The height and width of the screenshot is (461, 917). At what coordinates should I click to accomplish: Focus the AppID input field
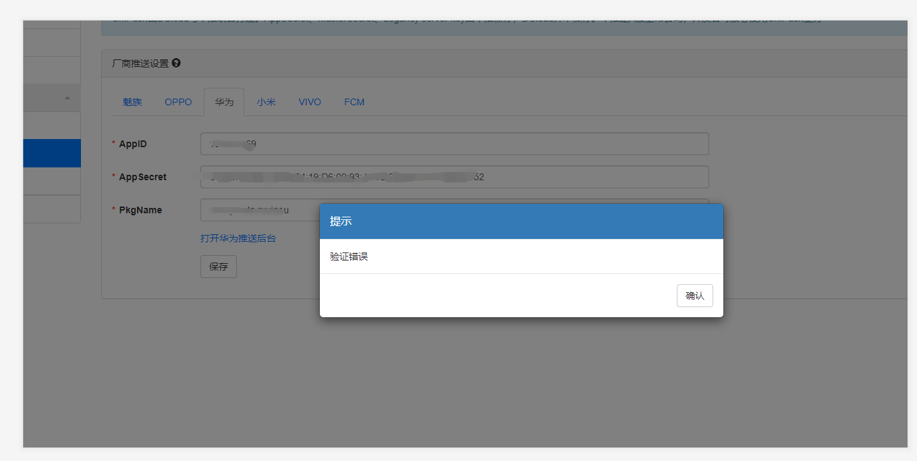[454, 144]
